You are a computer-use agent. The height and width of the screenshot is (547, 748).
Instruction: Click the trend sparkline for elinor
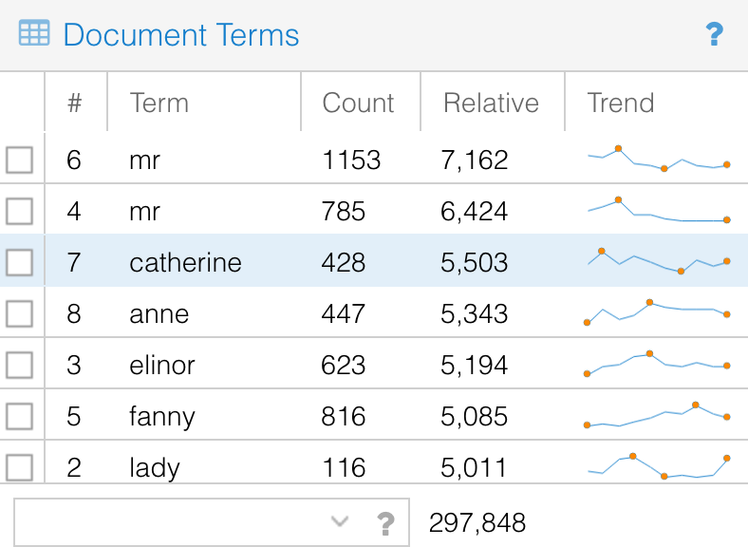657,364
